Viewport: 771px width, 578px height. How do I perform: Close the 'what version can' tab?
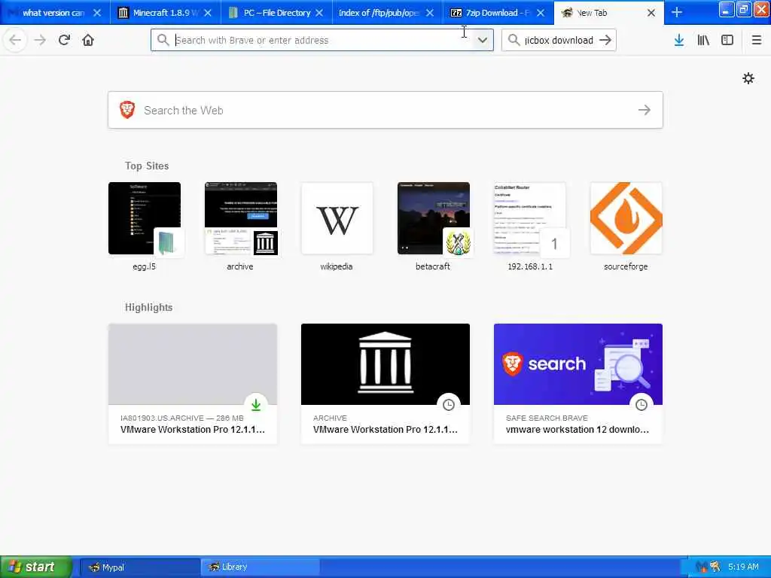[x=97, y=13]
